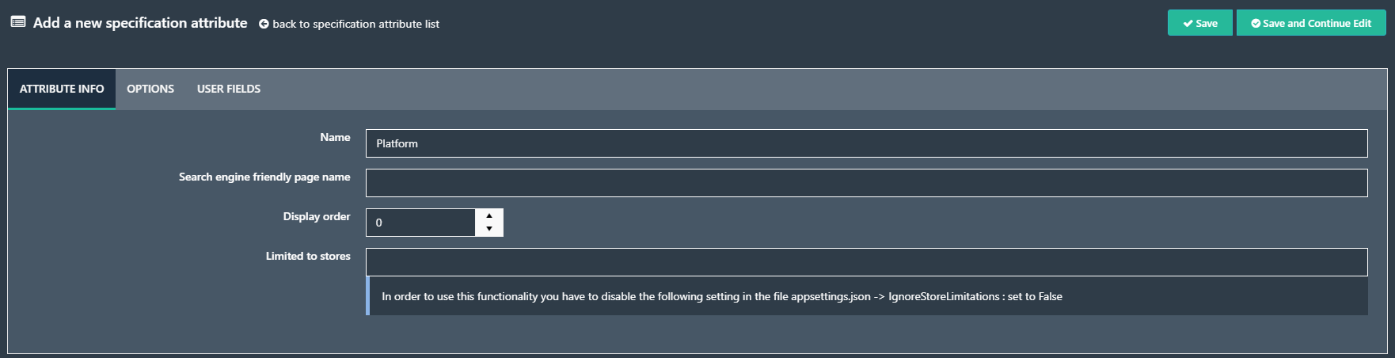The height and width of the screenshot is (358, 1395).
Task: Save the new specification attribute
Action: (x=1200, y=23)
